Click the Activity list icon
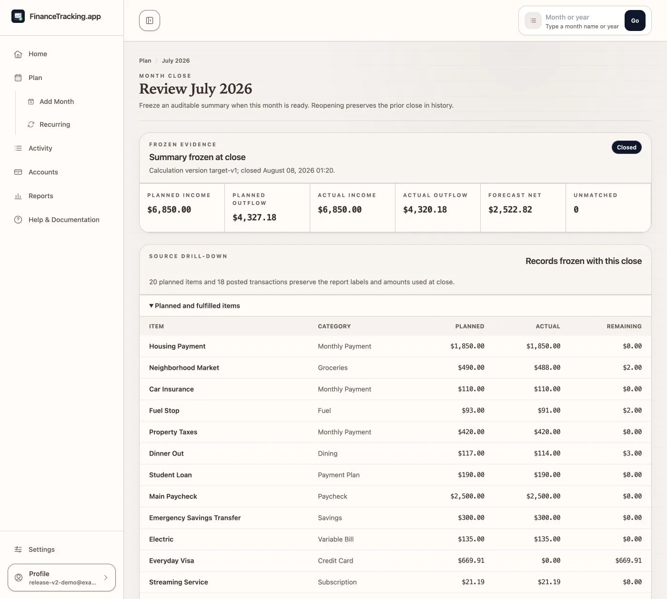 click(18, 148)
